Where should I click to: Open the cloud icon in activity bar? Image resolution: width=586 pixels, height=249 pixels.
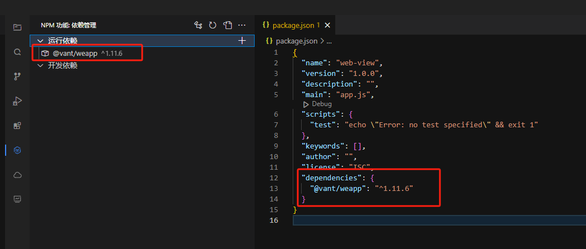pos(17,175)
